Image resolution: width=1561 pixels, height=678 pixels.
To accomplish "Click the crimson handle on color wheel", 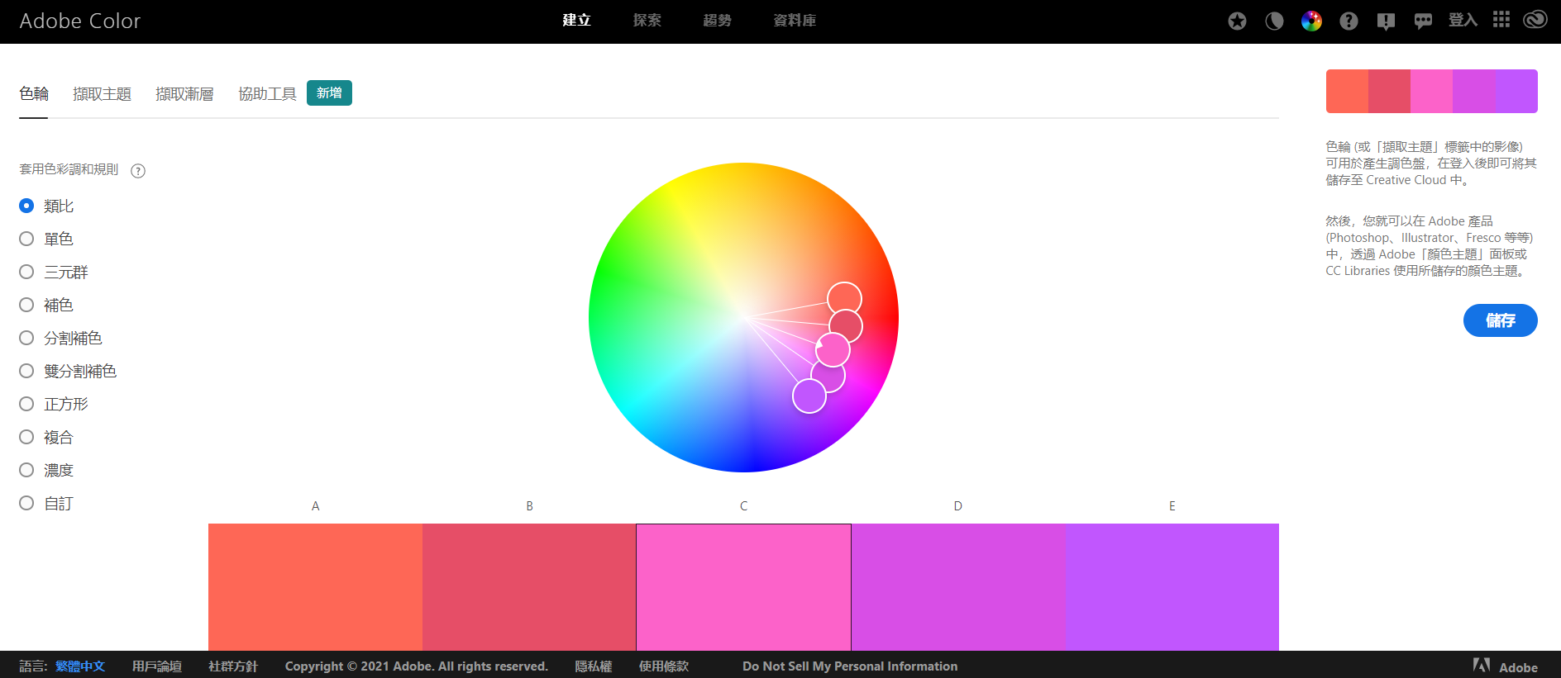I will [x=847, y=326].
